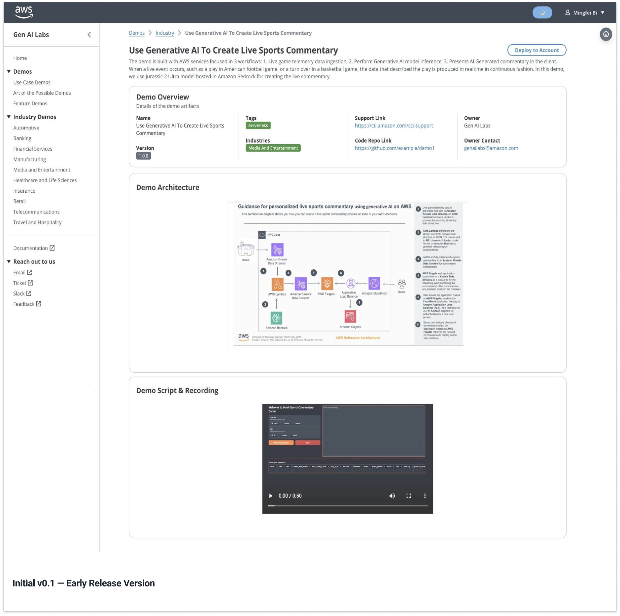
Task: Mute the demo video volume
Action: [392, 496]
